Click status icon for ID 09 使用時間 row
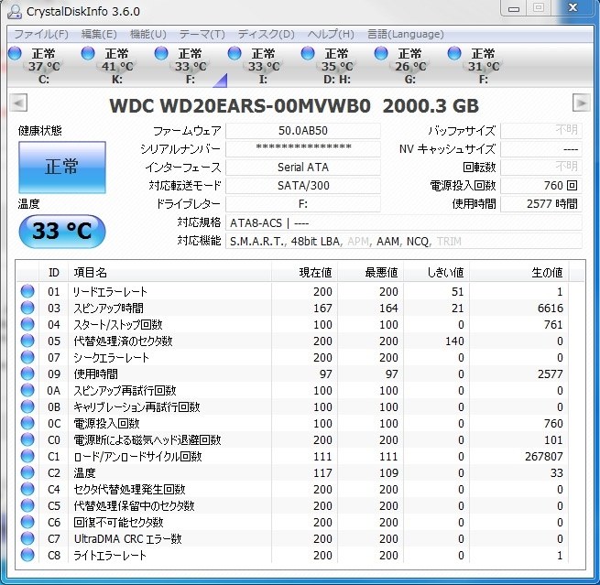The width and height of the screenshot is (600, 585). click(x=27, y=374)
